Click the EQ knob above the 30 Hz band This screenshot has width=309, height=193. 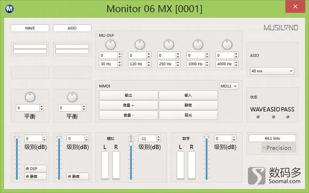(110, 44)
